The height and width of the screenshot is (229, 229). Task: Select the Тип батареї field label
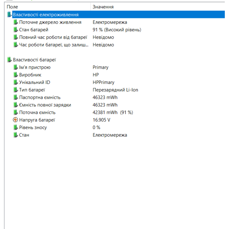pyautogui.click(x=32, y=90)
